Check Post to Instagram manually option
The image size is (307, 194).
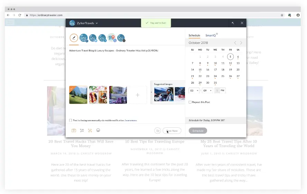click(71, 120)
